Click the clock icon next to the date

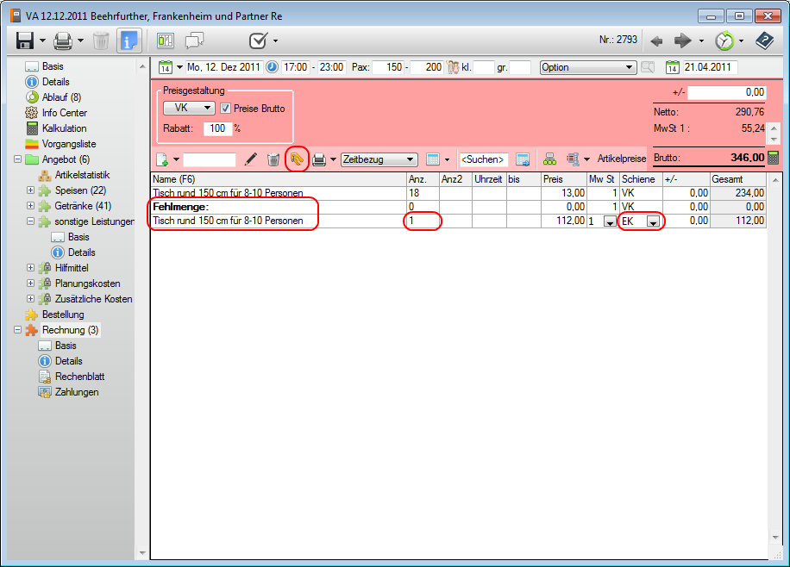(272, 67)
